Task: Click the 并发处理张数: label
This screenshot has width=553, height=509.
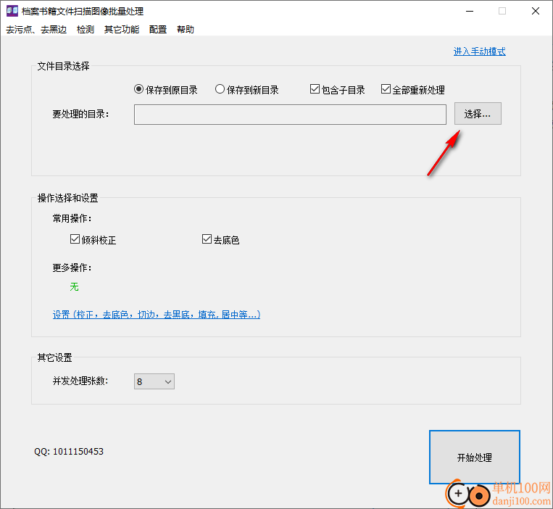Action: coord(80,381)
